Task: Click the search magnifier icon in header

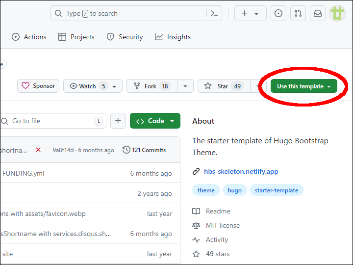Action: pyautogui.click(x=58, y=14)
